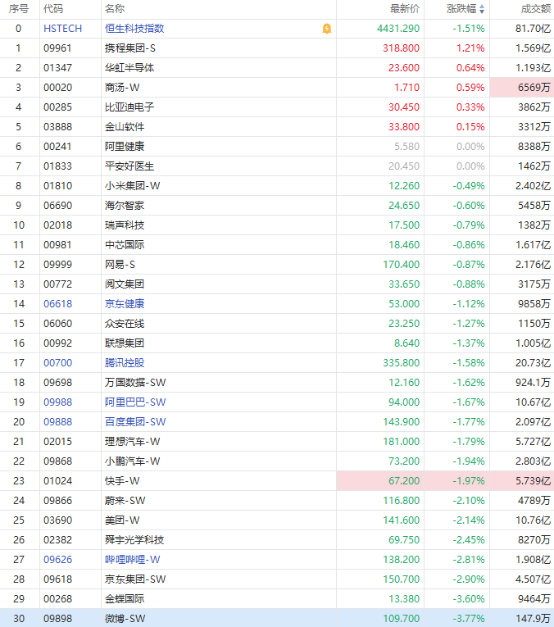Viewport: 554px width, 627px height.
Task: Select the 众安在线 row
Action: pos(277,324)
